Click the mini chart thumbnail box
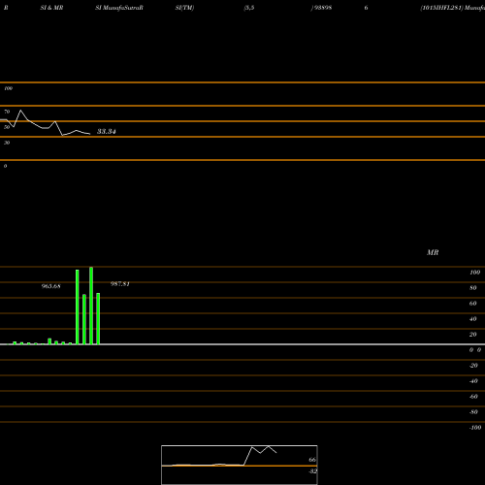Viewport: 485px width, 485px height. click(240, 465)
